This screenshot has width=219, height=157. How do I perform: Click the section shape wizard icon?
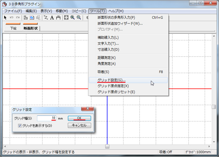pos(32,18)
